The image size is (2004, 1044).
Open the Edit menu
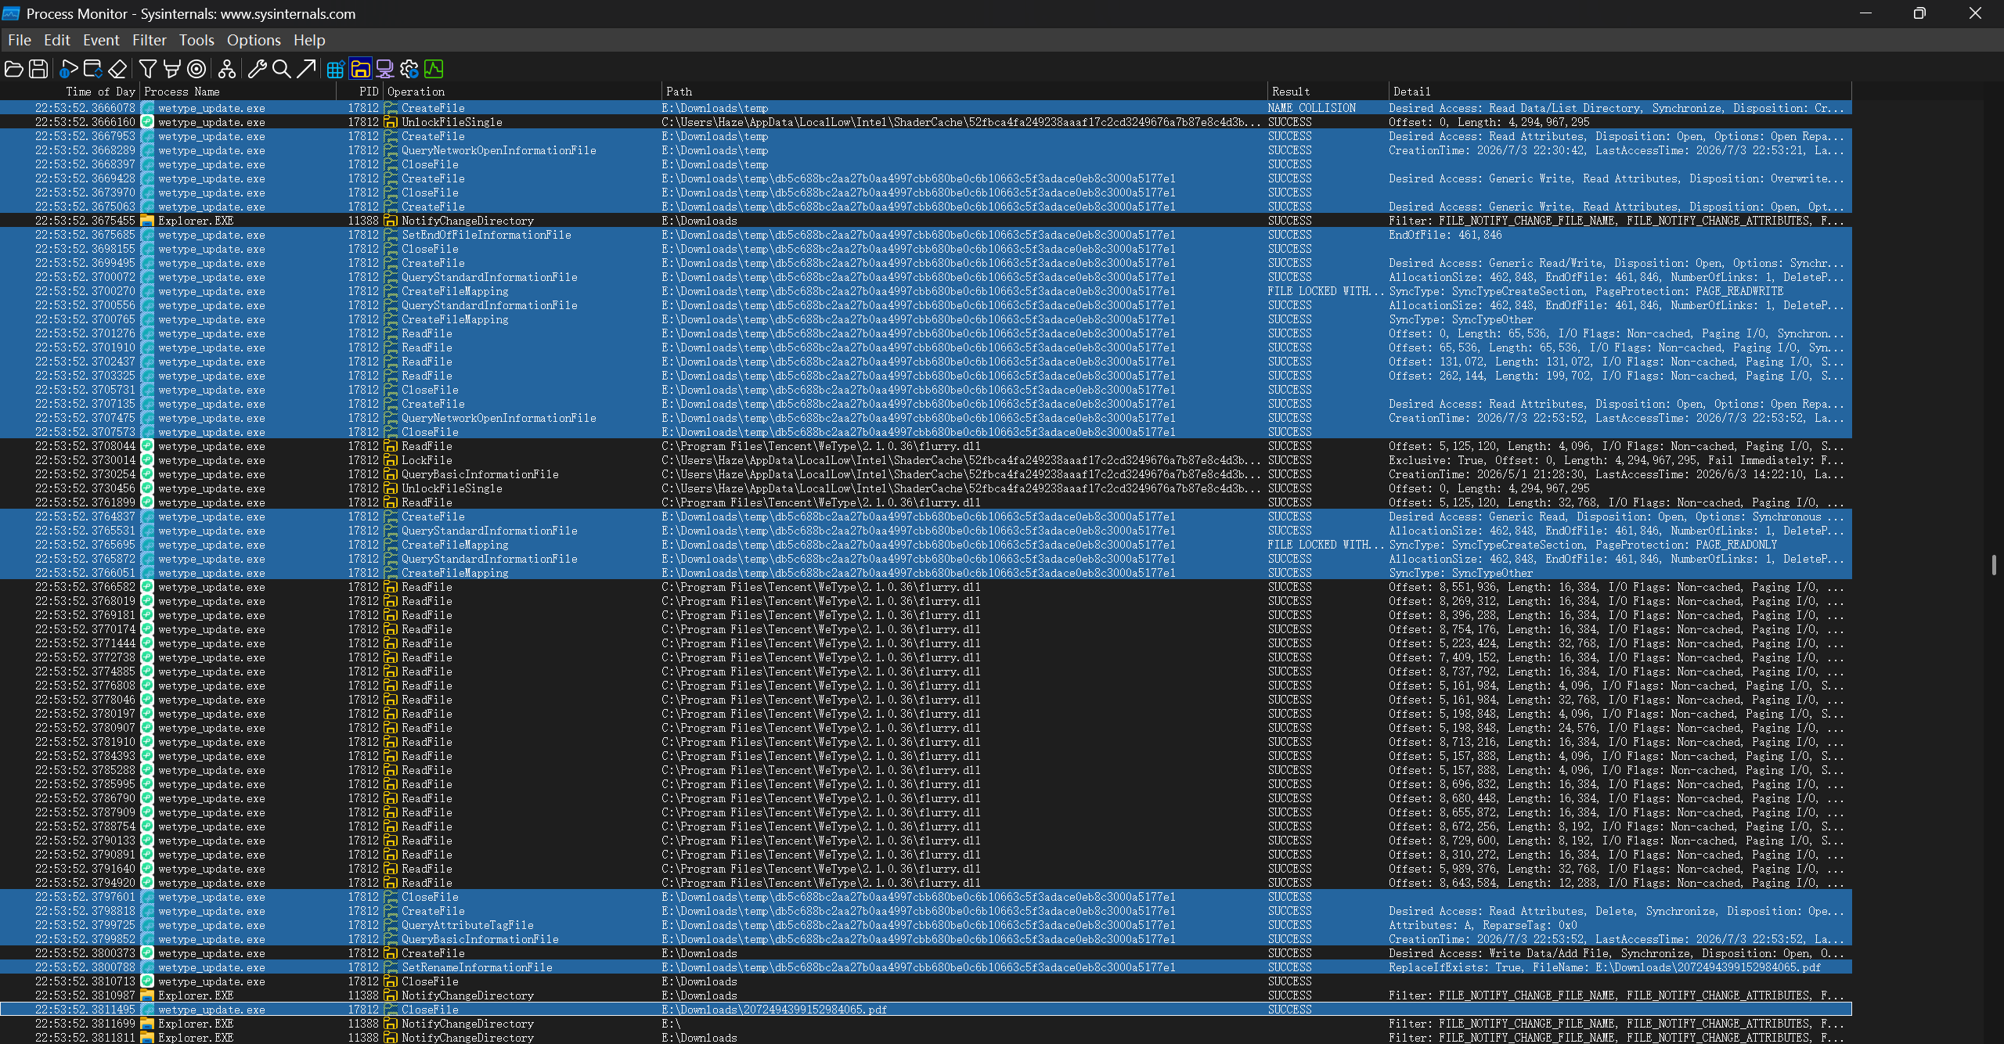57,40
